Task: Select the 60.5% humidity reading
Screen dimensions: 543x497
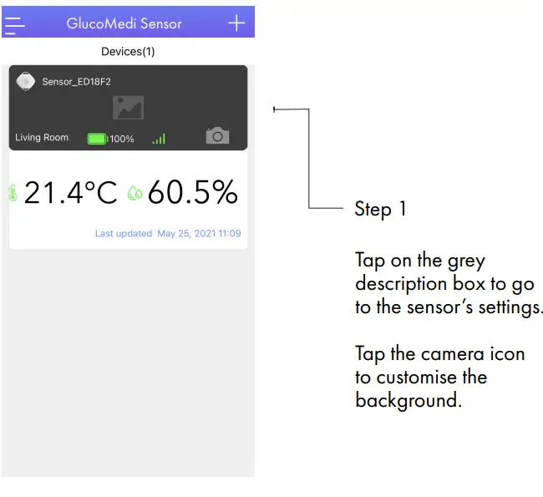Action: [193, 193]
